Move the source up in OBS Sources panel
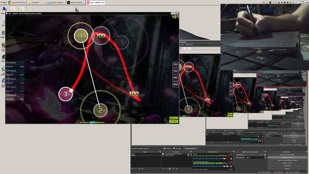The height and width of the screenshot is (174, 309). tap(173, 169)
